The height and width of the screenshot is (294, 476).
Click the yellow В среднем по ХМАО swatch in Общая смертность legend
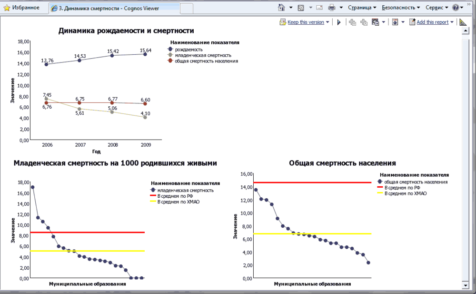tap(380, 193)
